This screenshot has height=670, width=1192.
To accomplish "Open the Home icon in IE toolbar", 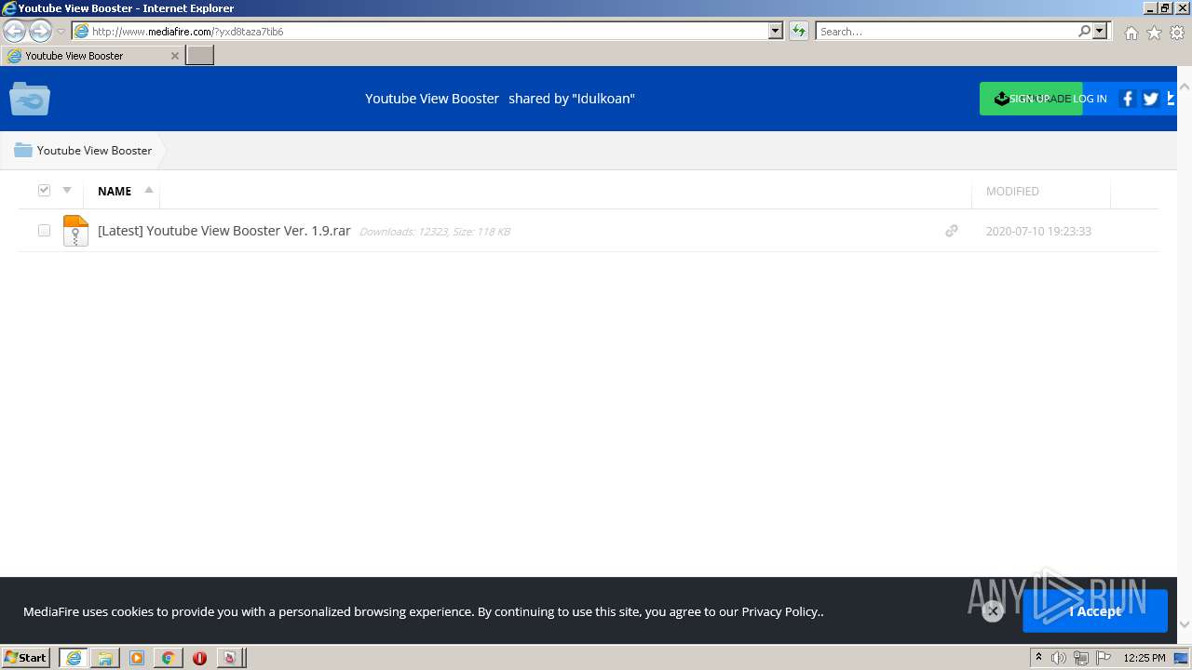I will click(1131, 33).
